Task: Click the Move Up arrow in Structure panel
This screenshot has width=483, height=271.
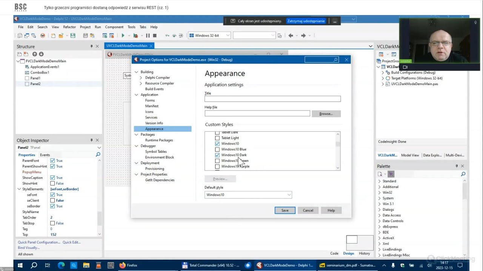Action: pyautogui.click(x=34, y=54)
